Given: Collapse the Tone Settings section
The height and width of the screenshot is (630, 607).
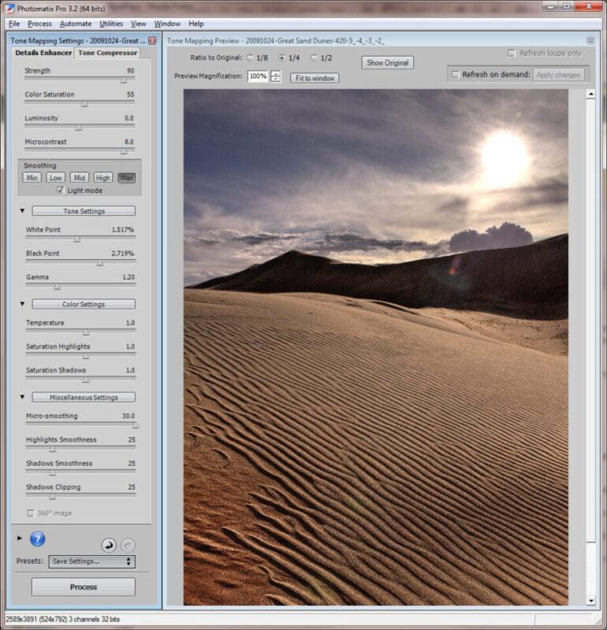Looking at the screenshot, I should tap(22, 211).
